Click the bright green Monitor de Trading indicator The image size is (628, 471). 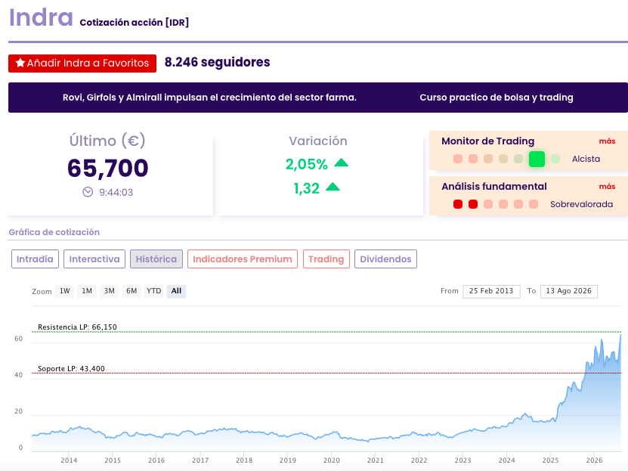(537, 159)
